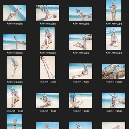Select thumbnail of fulibl.net (2).jpg
This screenshot has width=129, height=129.
pyautogui.click(x=48, y=13)
